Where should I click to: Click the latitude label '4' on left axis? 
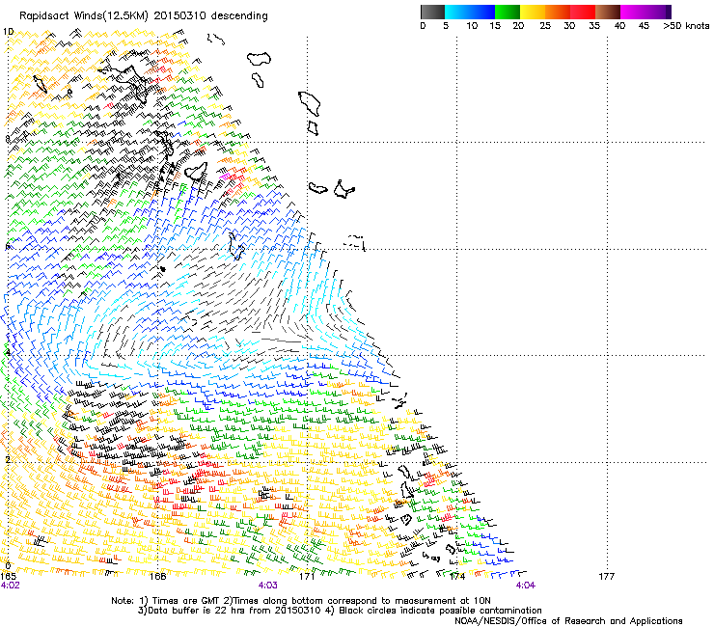pos(8,352)
